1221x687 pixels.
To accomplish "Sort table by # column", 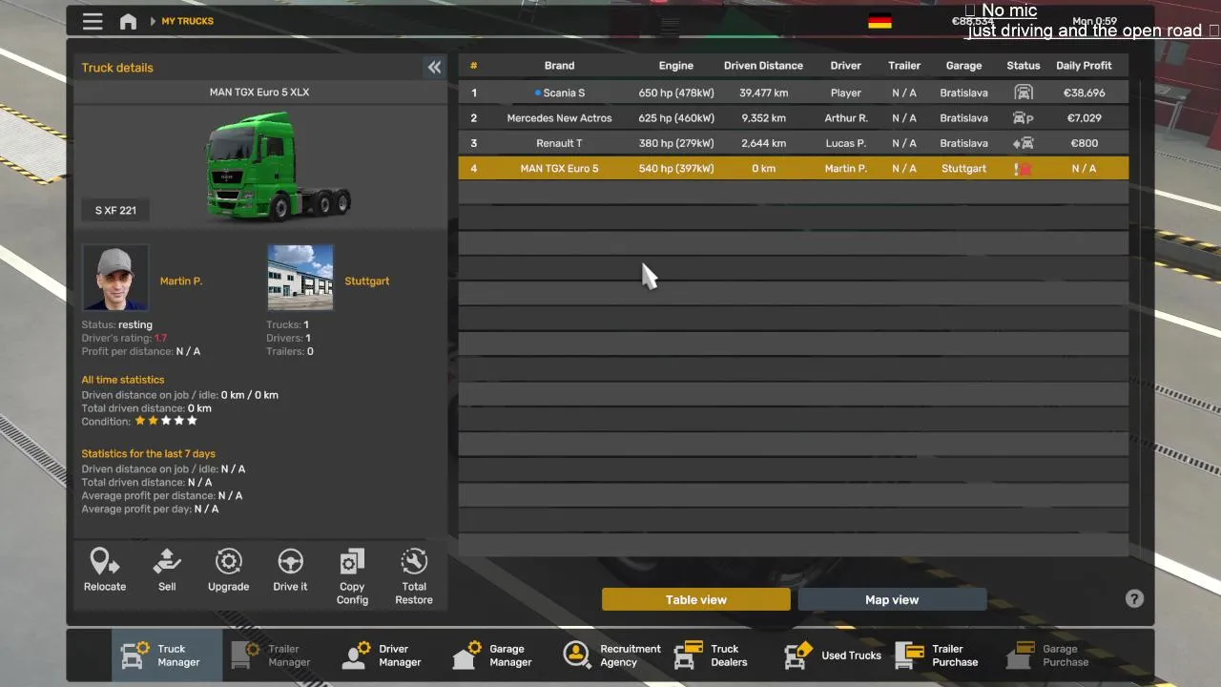I will coord(473,66).
